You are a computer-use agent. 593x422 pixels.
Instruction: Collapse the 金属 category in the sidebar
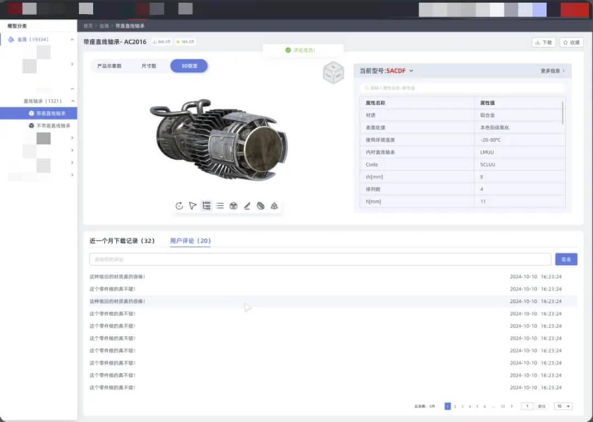72,39
